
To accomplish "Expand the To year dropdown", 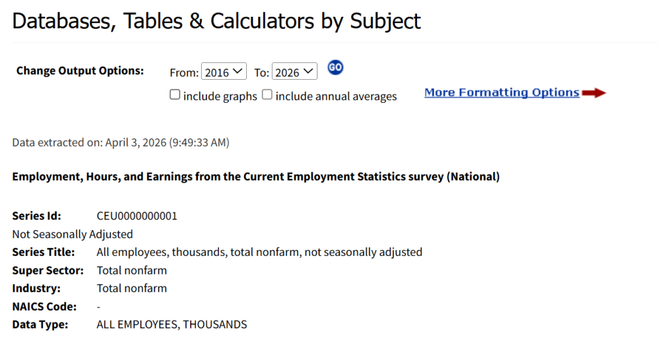I will coord(295,72).
